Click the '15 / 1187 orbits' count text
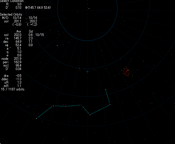Image resolution: width=175 pixels, height=144 pixels. coord(12,89)
